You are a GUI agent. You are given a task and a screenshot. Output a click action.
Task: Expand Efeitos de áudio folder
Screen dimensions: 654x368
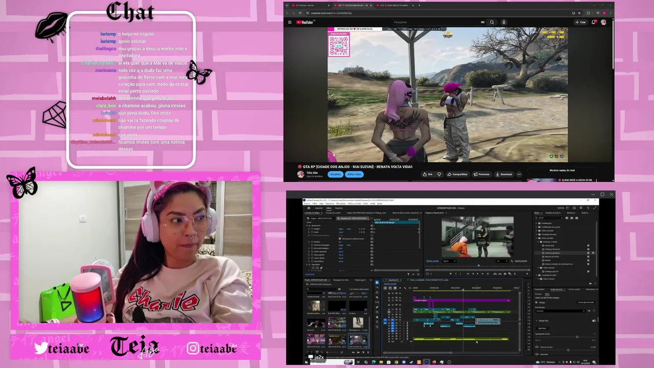coord(536,231)
